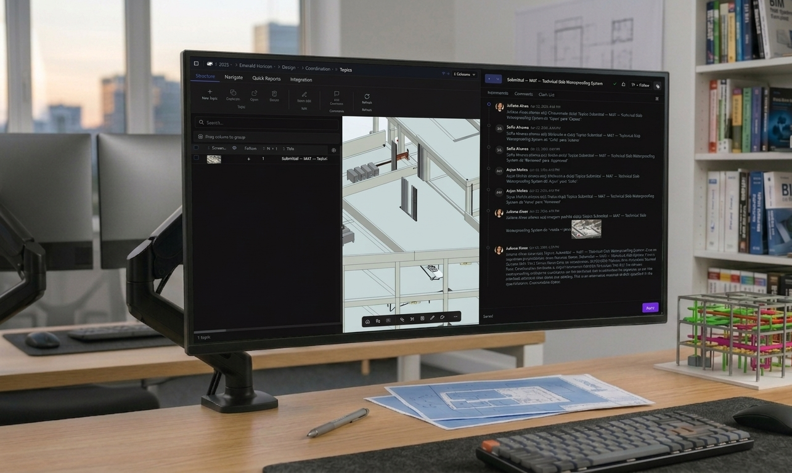The height and width of the screenshot is (473, 792).
Task: Click inside the Search field
Action: coord(266,123)
